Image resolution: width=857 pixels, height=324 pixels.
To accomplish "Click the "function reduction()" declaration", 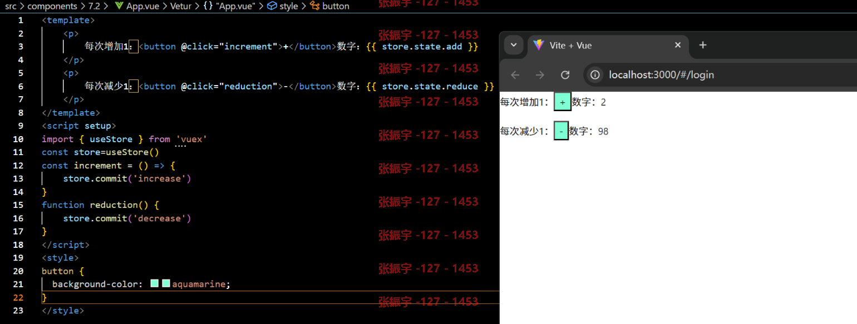I will (x=95, y=205).
